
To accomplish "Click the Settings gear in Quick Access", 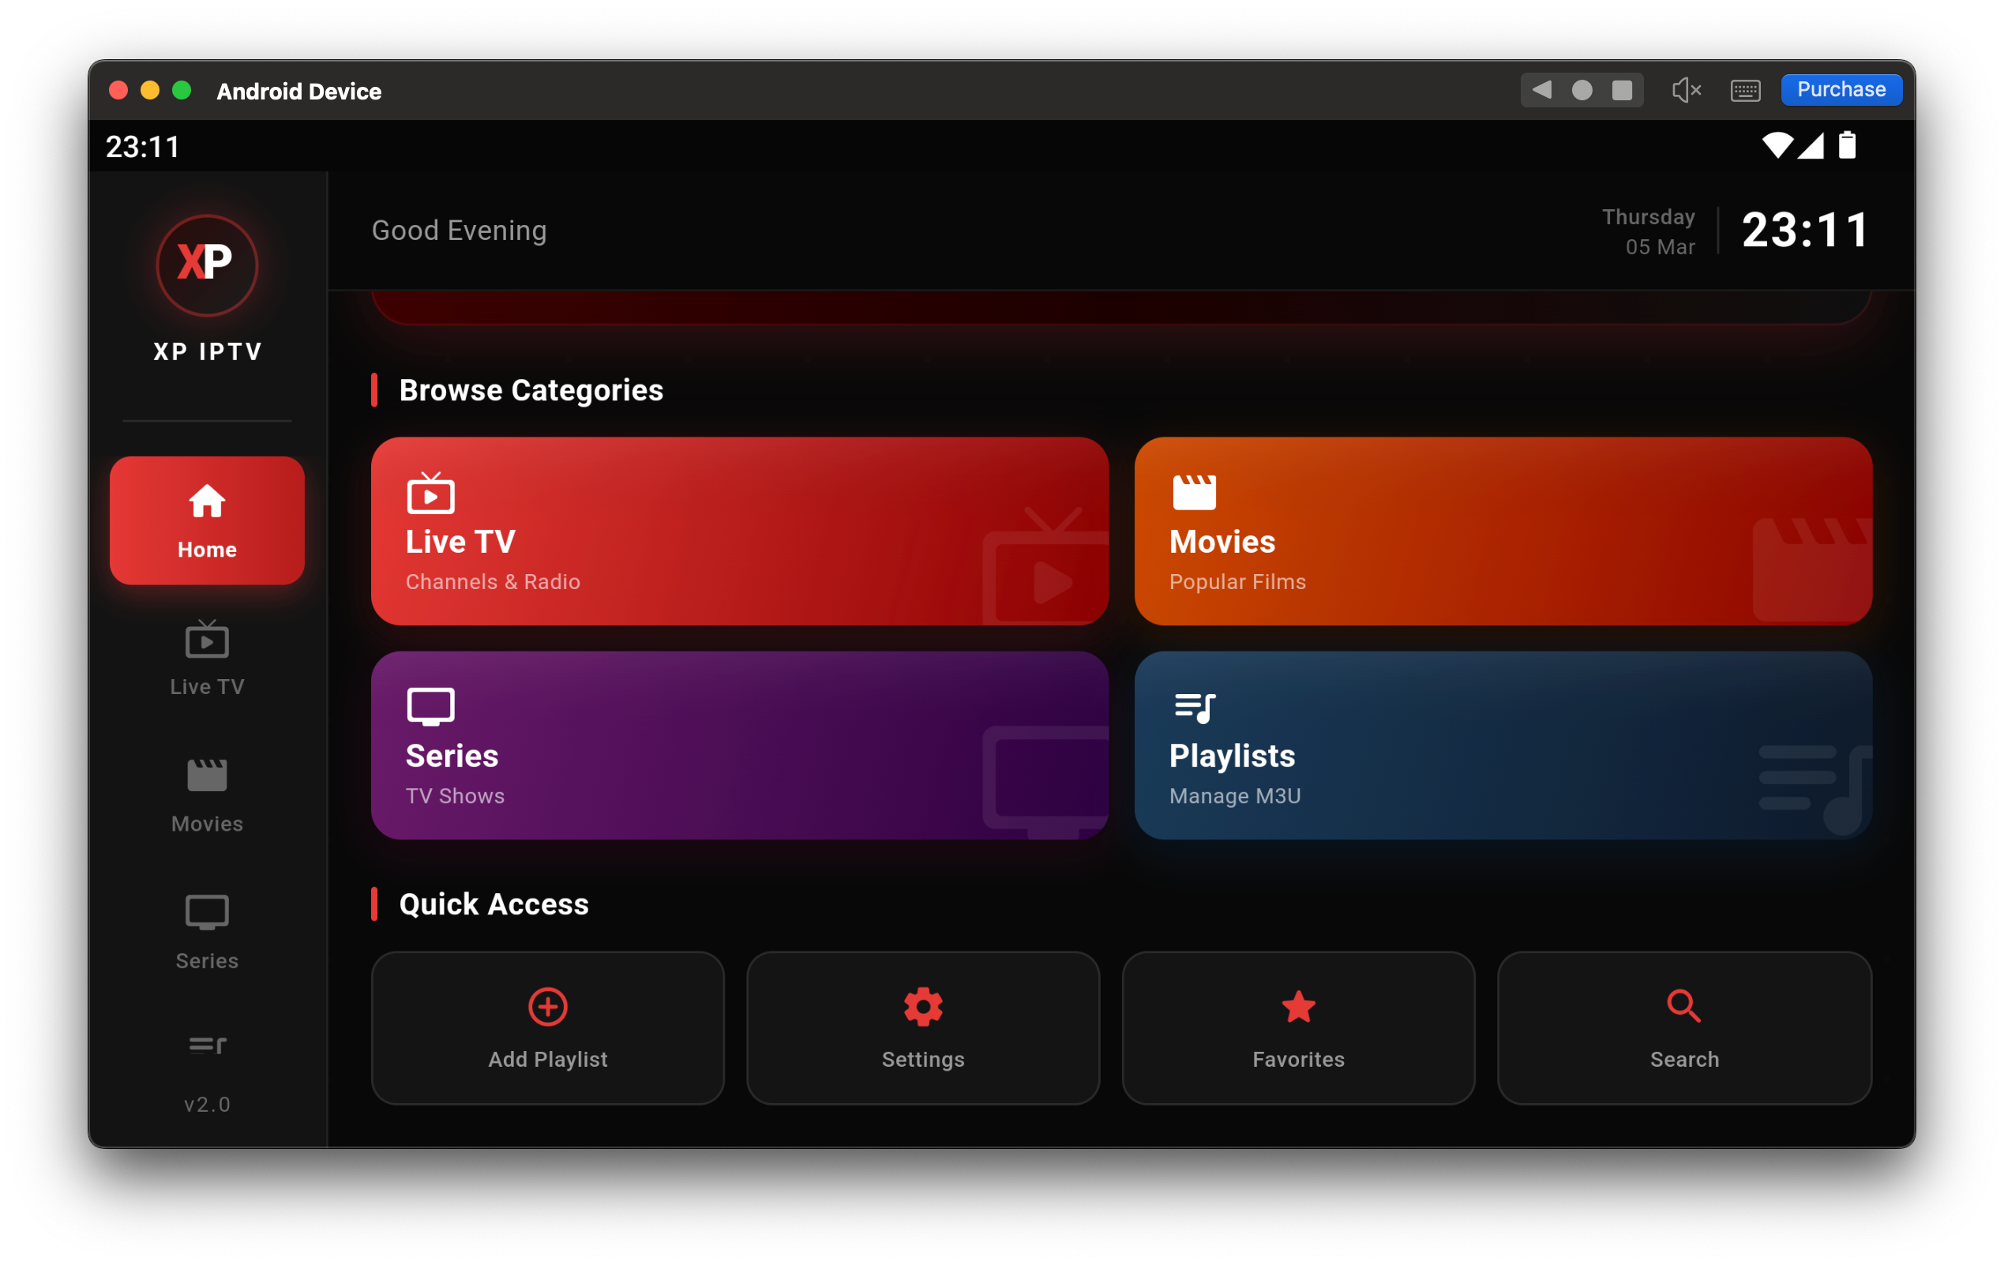I will click(x=923, y=1006).
